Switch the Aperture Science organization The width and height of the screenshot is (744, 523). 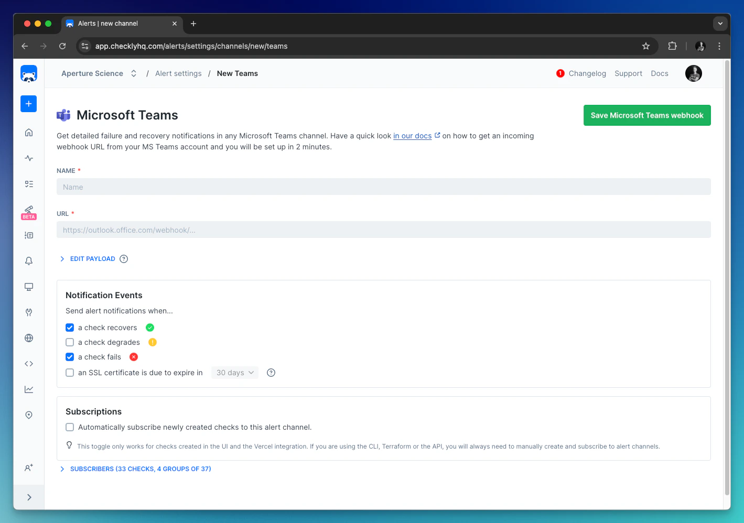point(133,73)
